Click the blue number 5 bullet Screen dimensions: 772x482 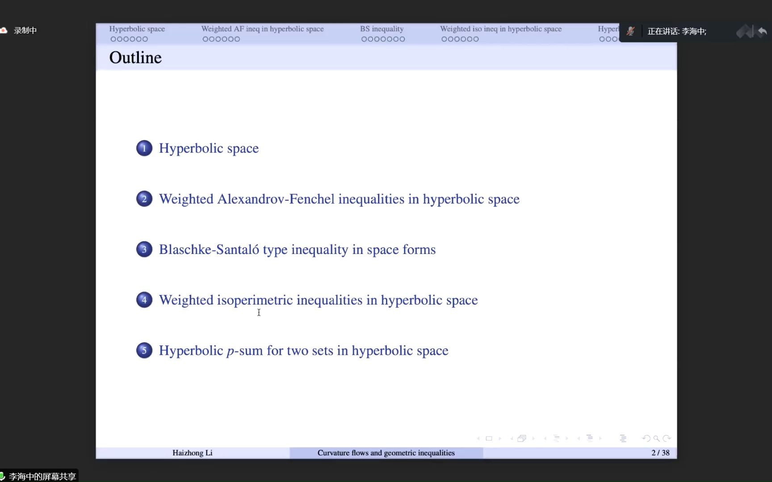(x=144, y=350)
